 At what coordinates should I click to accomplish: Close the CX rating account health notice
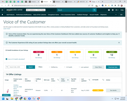tap(119, 43)
